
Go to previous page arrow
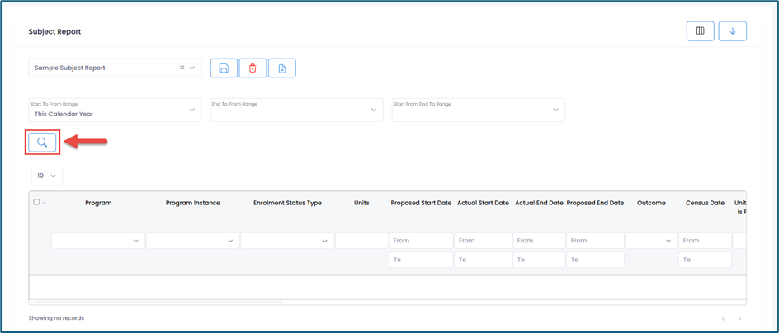(723, 318)
